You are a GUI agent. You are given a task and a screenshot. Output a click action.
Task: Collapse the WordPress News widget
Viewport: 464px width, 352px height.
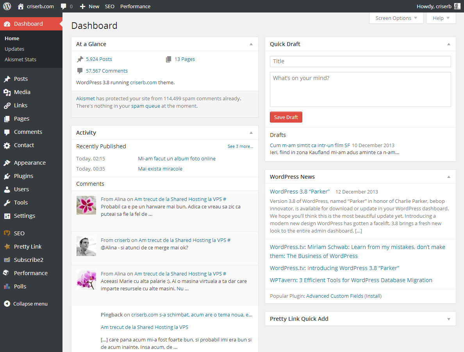(x=449, y=177)
